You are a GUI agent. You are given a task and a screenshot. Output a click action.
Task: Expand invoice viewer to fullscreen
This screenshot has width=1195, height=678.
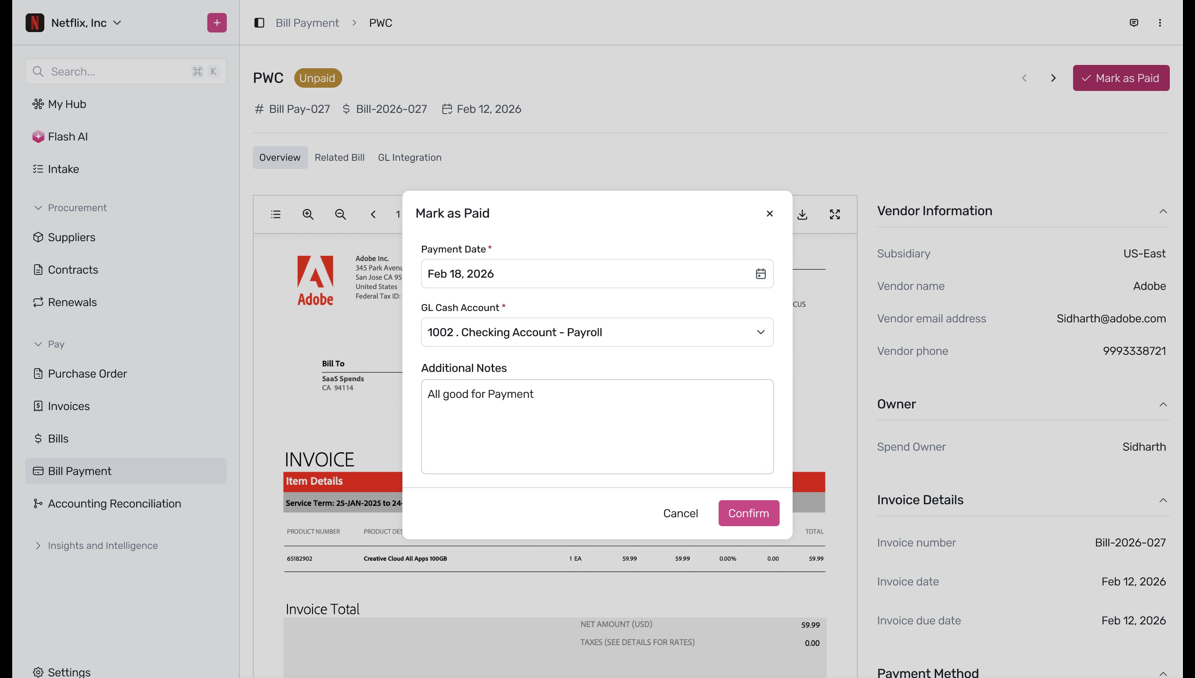[x=834, y=214]
